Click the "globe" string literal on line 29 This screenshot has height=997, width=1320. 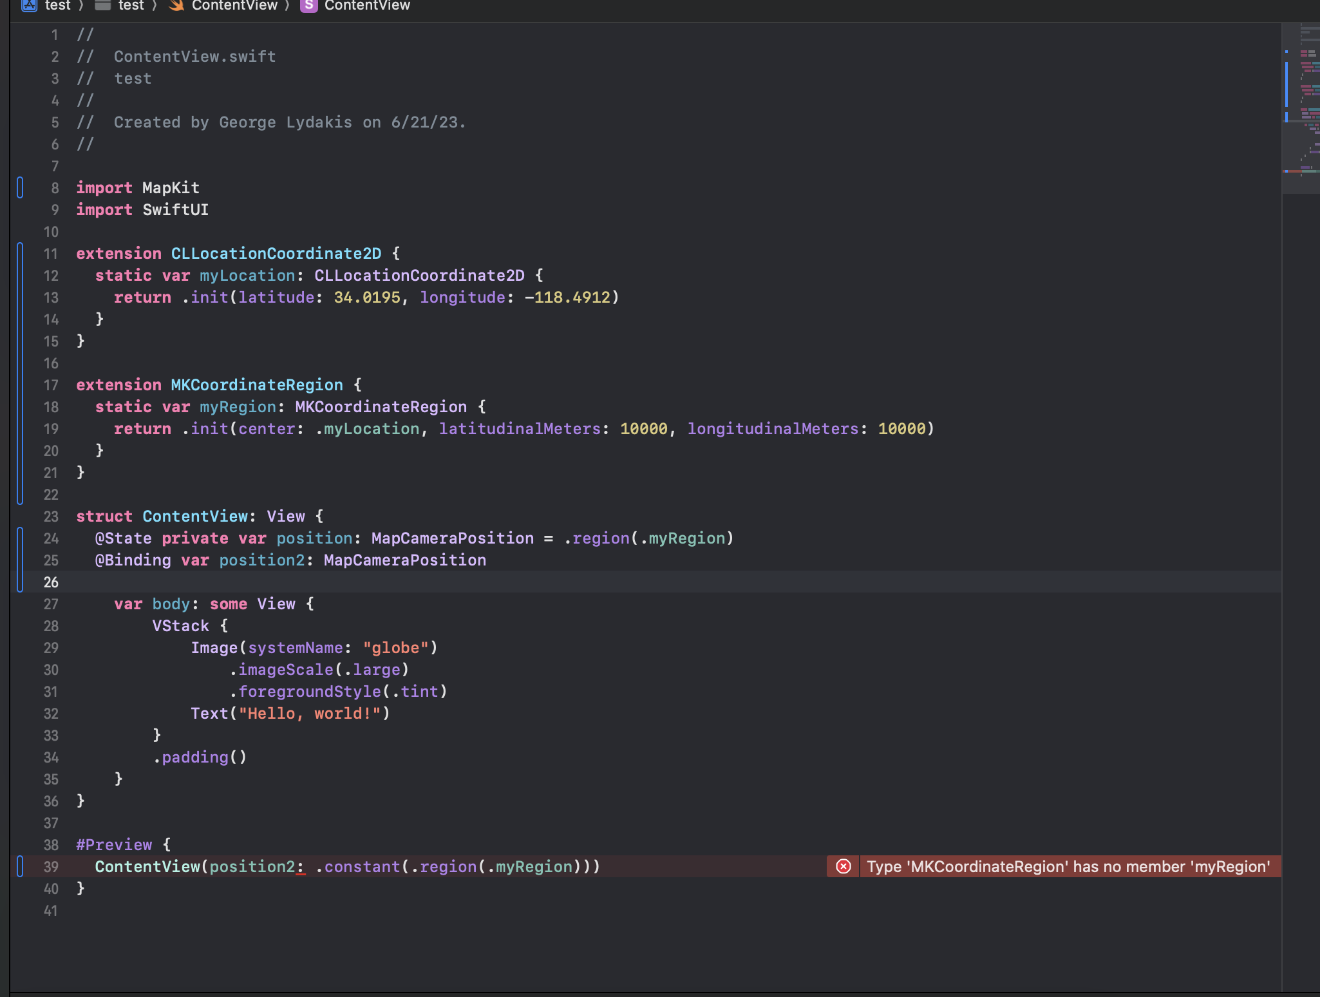(395, 648)
